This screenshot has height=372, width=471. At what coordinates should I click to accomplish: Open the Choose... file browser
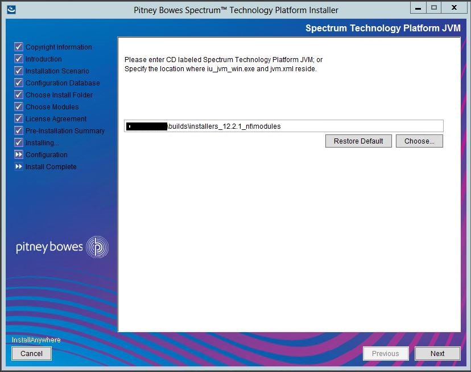419,141
